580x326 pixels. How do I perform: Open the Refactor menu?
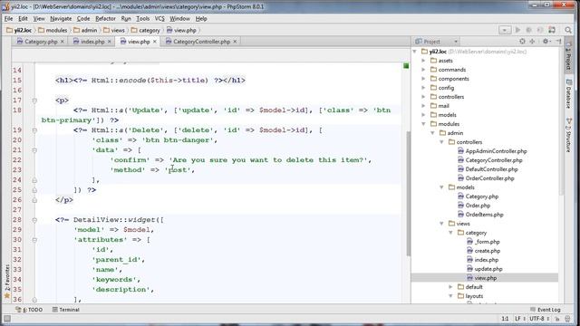[105, 18]
